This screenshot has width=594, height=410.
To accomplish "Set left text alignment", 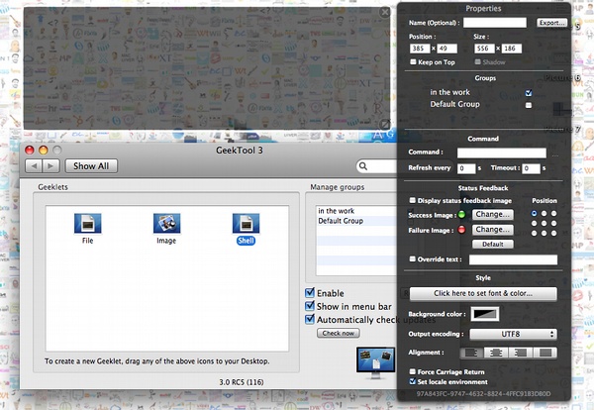I will point(471,353).
